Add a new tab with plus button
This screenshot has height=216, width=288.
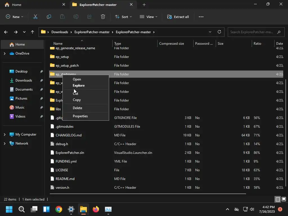(144, 4)
